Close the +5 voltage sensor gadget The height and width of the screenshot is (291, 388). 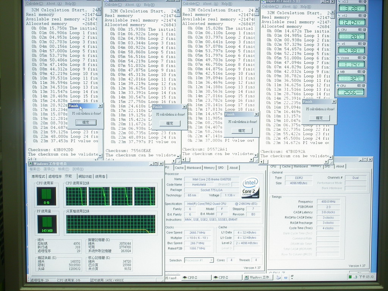click(x=365, y=44)
